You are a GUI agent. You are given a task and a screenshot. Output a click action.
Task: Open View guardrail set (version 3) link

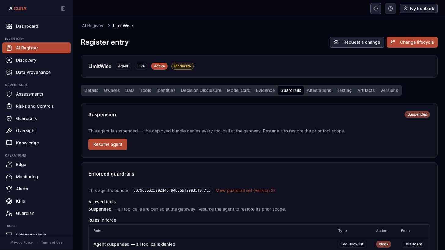point(245,190)
